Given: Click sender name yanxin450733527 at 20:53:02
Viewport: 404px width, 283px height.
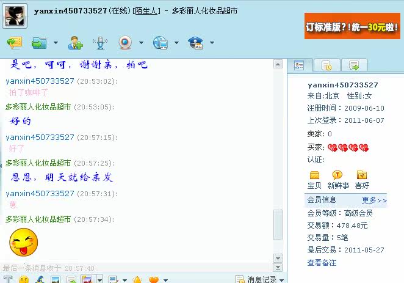Looking at the screenshot, I should 40,81.
